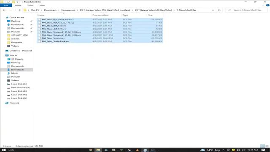Click Downloads in the breadcrumb path
Screen dimensions: 270x152
pyautogui.click(x=50, y=10)
